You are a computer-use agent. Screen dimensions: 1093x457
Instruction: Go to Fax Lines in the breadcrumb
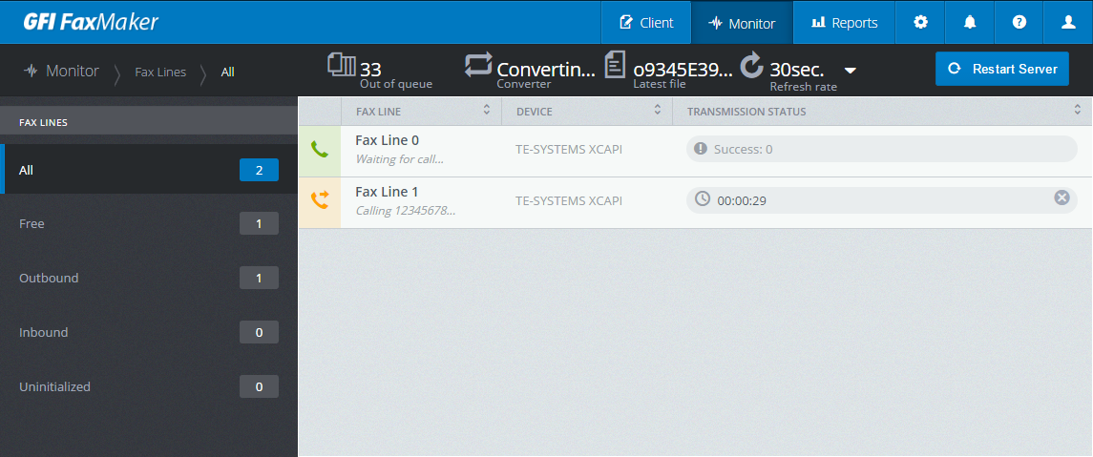tap(160, 72)
